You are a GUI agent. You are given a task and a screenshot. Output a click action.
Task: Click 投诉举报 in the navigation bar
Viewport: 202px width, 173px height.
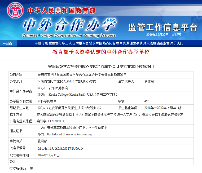coord(95,43)
